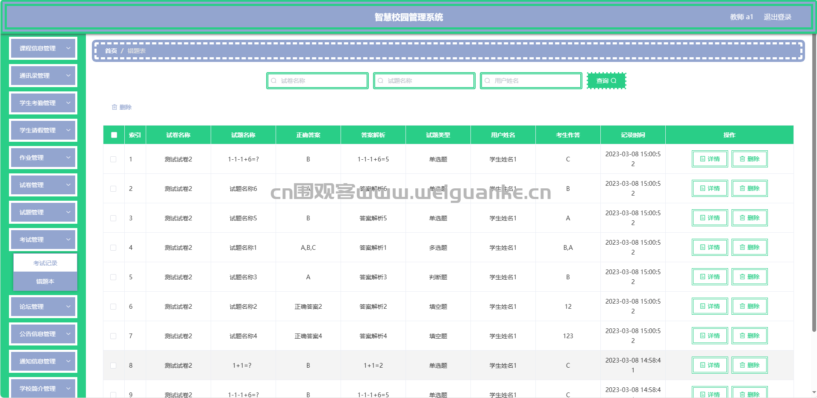Image resolution: width=817 pixels, height=398 pixels.
Task: Expand the 试题管理 menu arrow
Action: pos(68,212)
